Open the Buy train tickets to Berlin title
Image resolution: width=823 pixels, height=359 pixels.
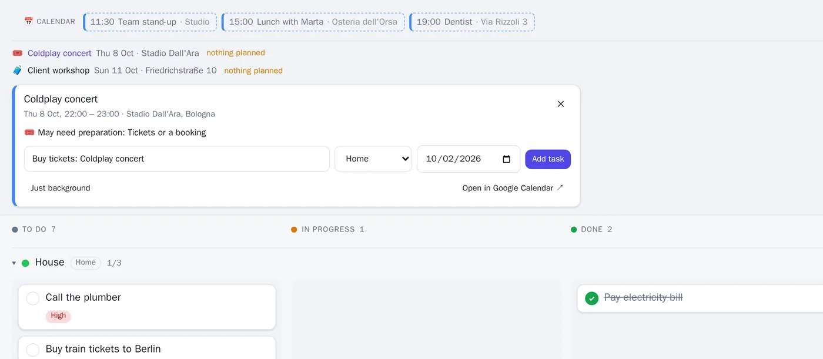pos(103,349)
